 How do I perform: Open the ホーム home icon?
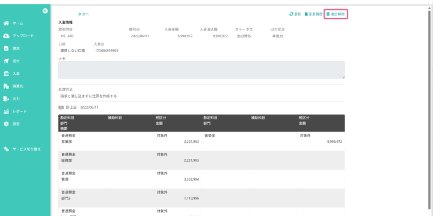(x=7, y=23)
